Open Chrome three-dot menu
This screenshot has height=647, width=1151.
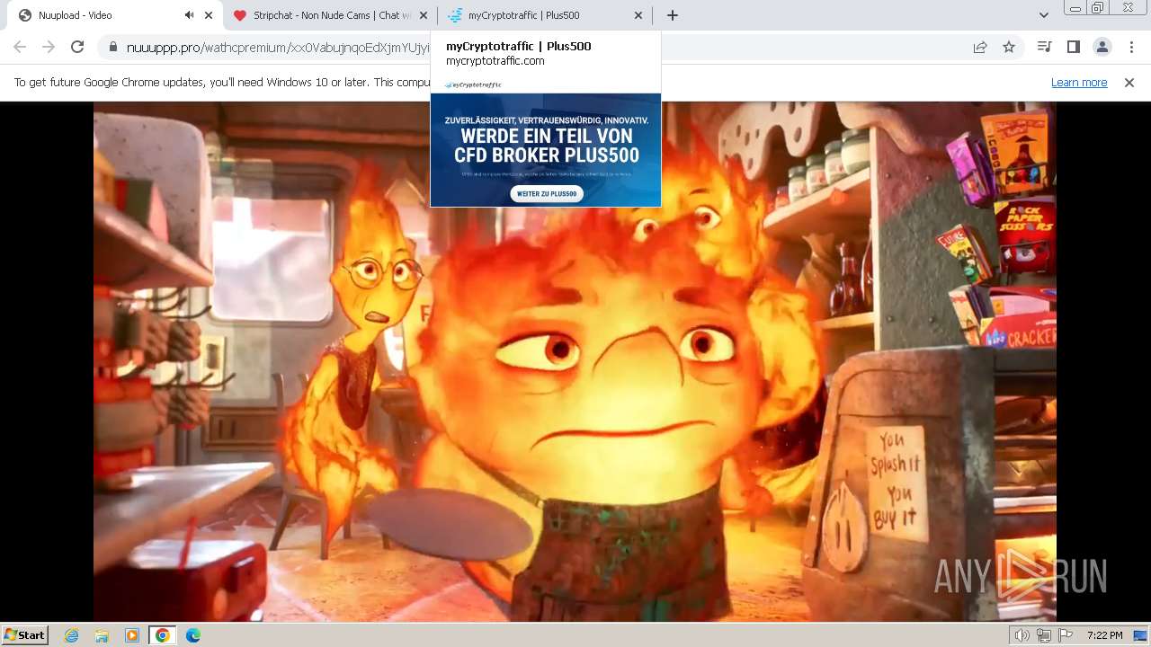click(x=1131, y=47)
